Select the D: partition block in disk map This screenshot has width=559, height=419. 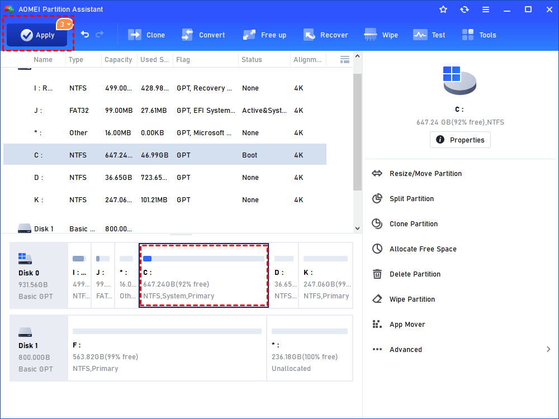pos(284,275)
